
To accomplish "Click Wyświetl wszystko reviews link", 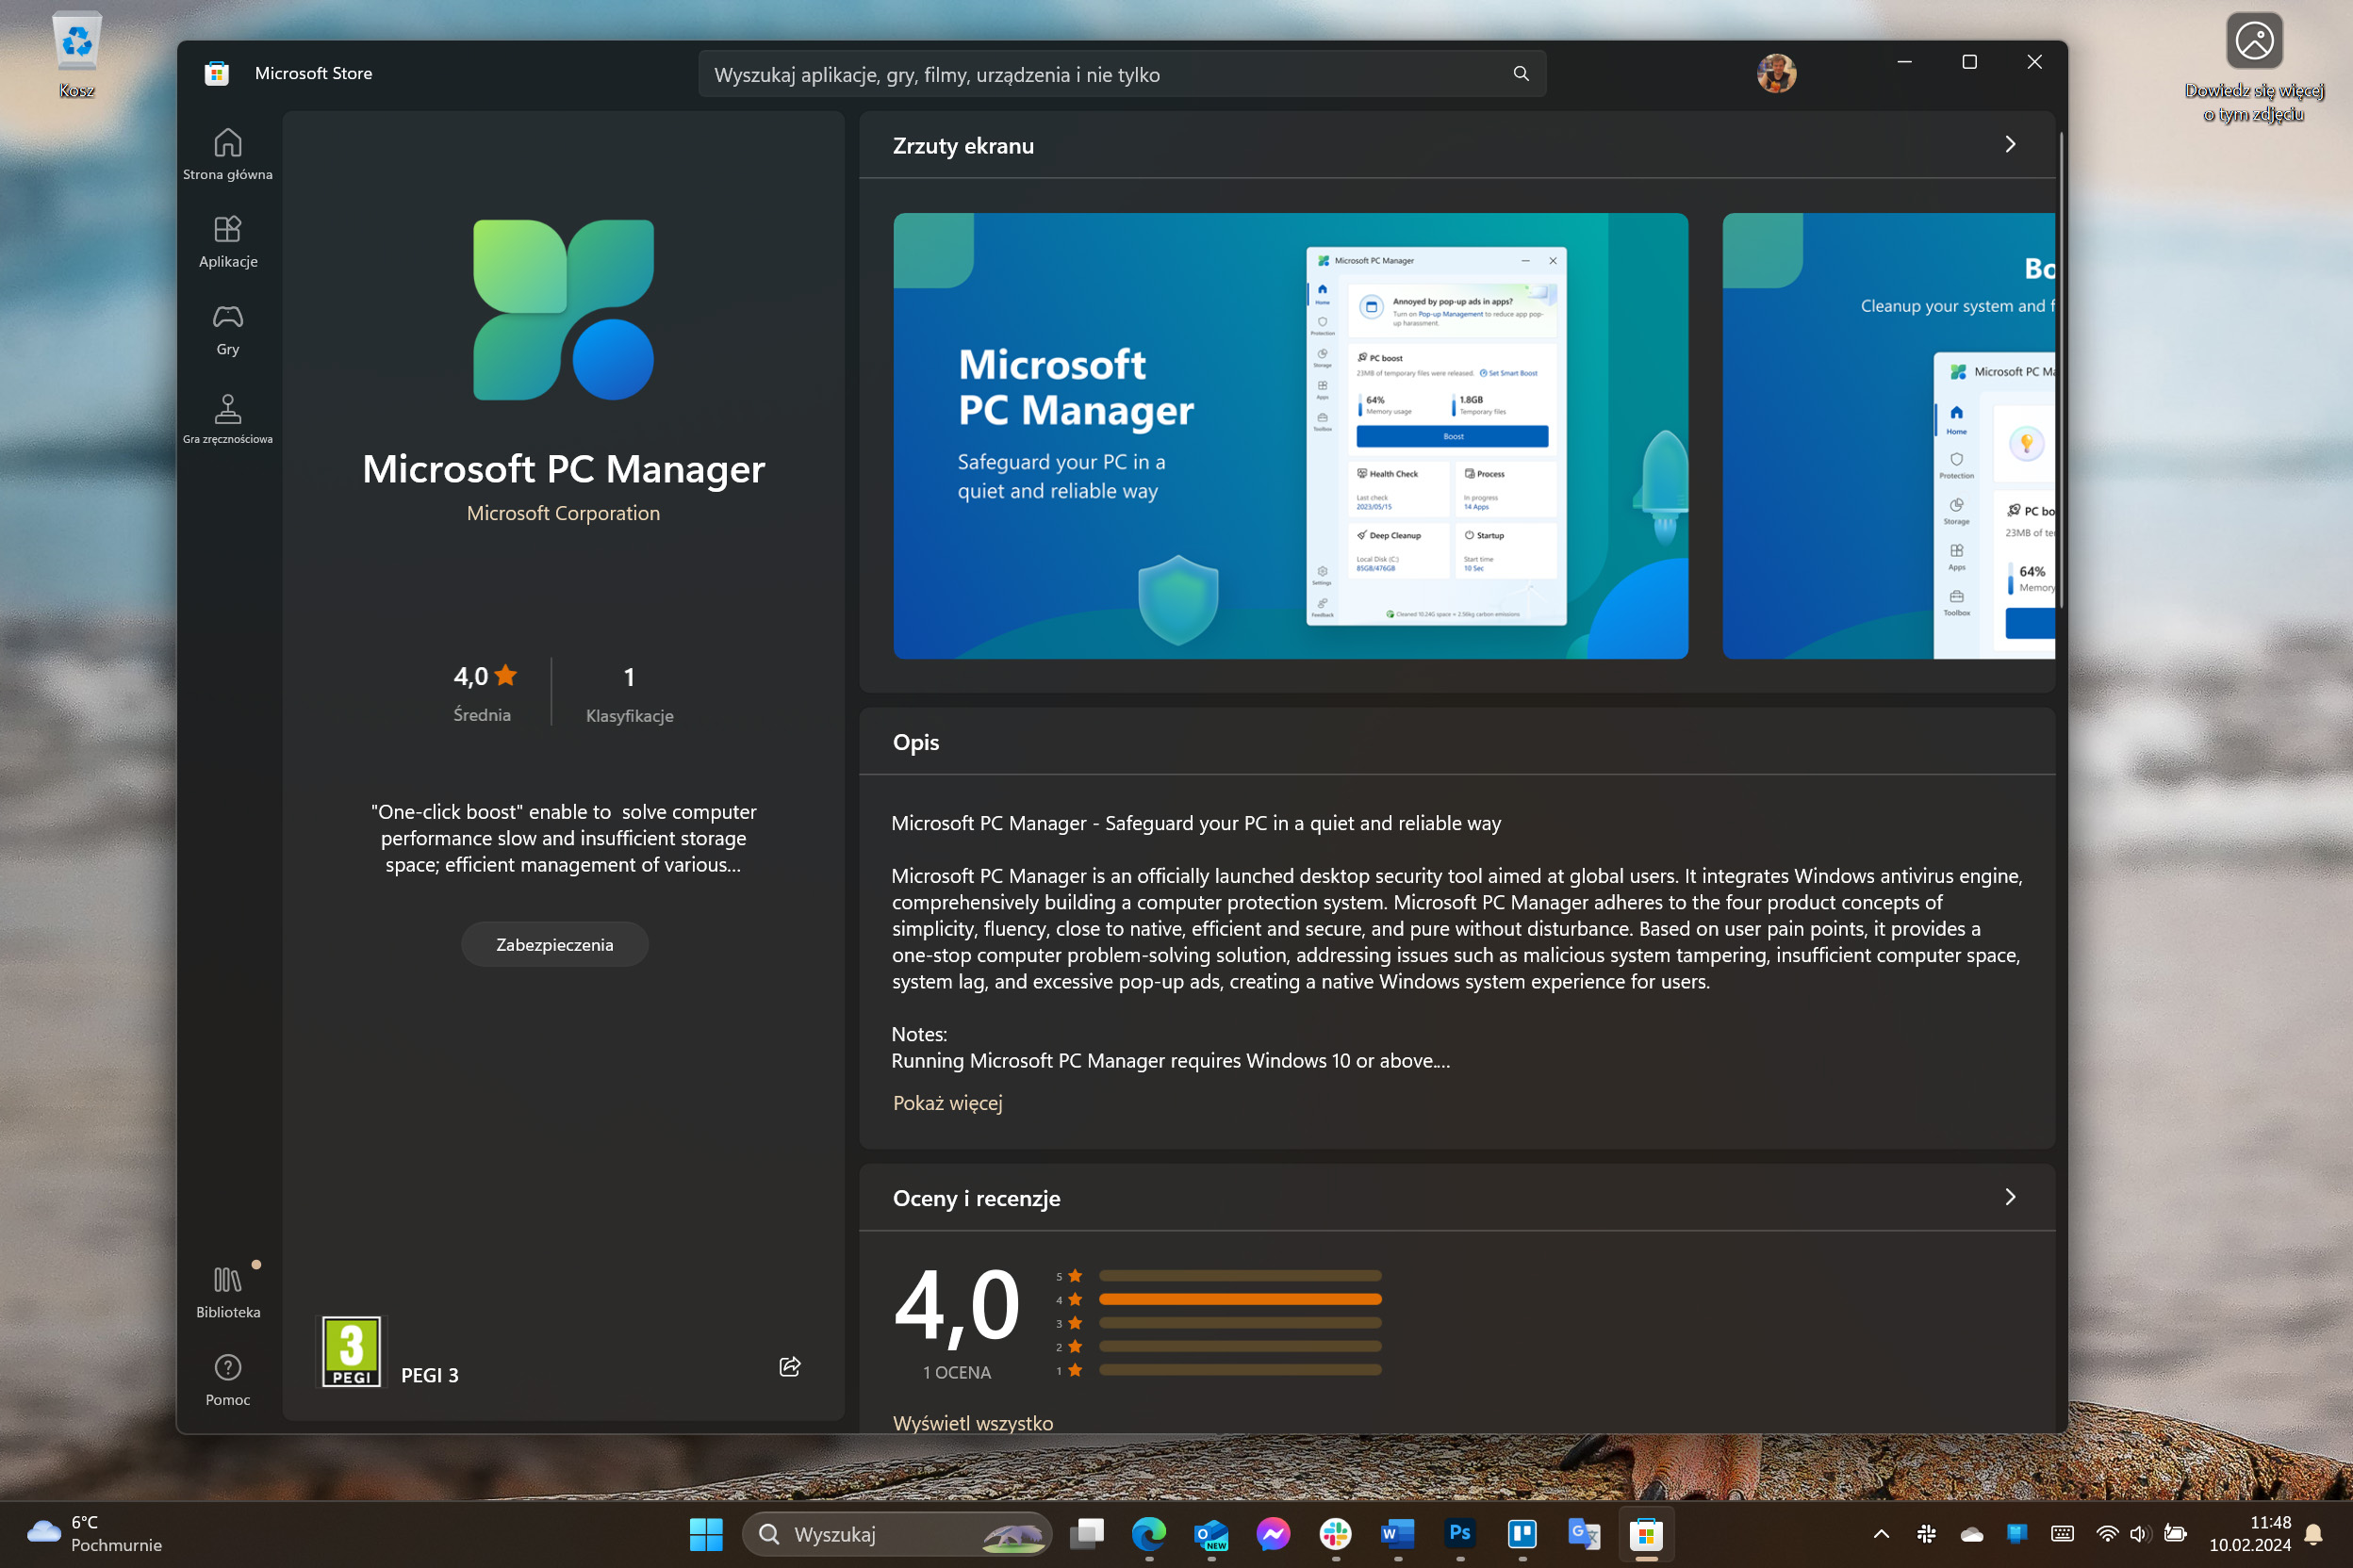I will pos(973,1422).
